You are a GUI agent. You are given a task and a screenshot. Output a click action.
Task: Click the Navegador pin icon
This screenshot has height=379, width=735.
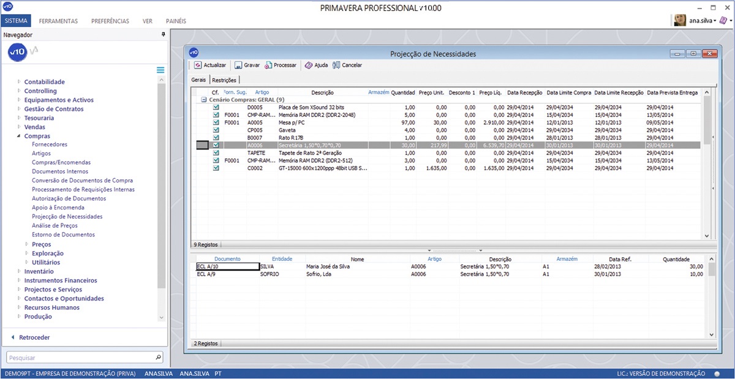(x=163, y=35)
